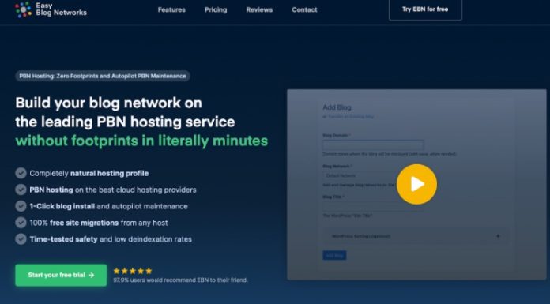Expand WordPress Settings plus in preview
550x304 pixels.
[498, 236]
